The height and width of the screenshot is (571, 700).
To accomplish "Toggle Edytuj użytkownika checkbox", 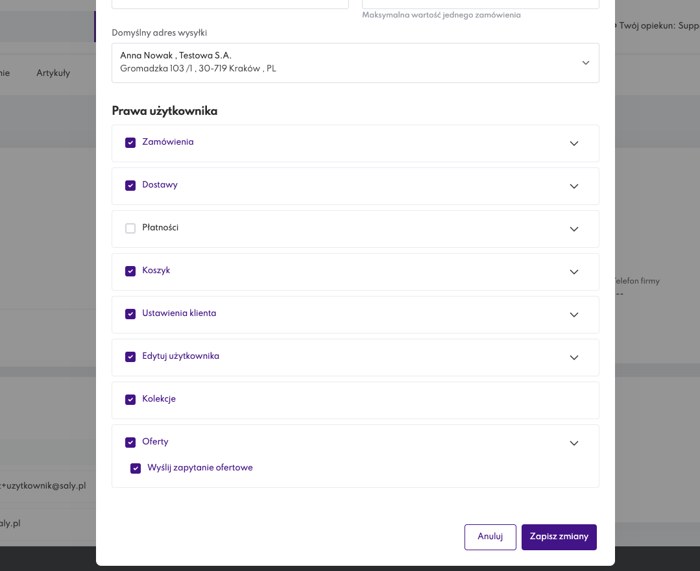I will tap(130, 357).
